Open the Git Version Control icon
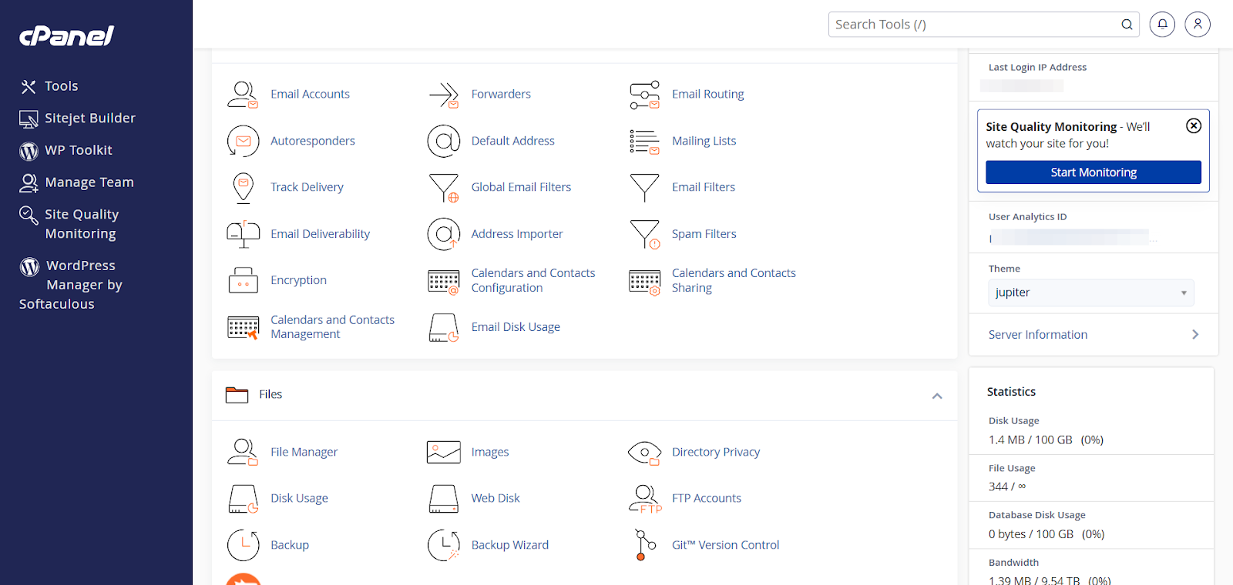The height and width of the screenshot is (585, 1233). tap(644, 545)
